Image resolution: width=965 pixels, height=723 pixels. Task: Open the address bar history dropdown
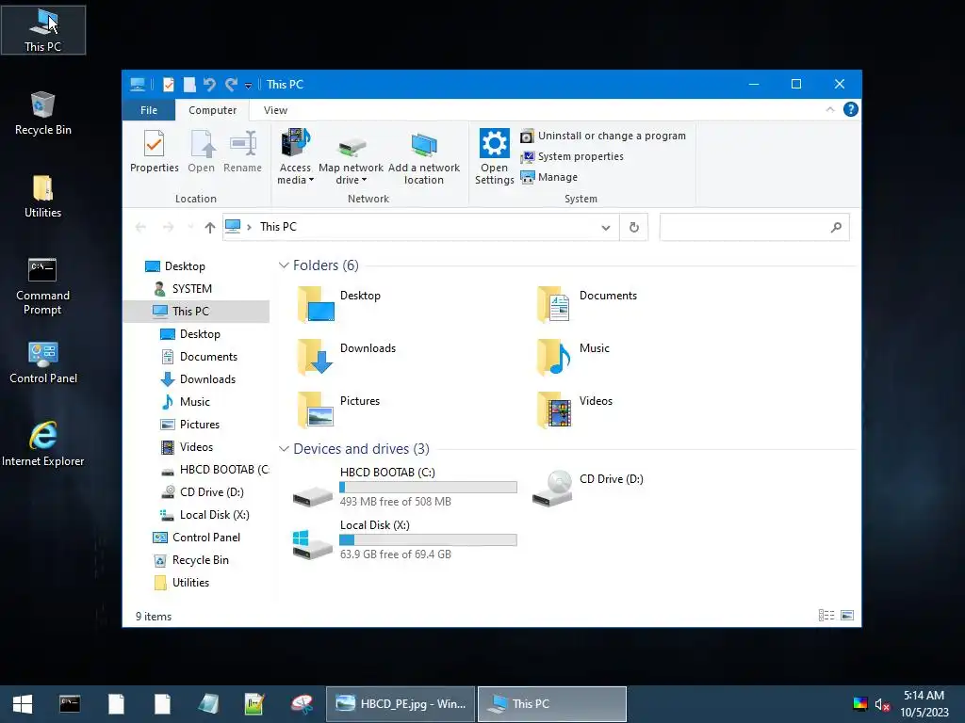click(x=606, y=228)
